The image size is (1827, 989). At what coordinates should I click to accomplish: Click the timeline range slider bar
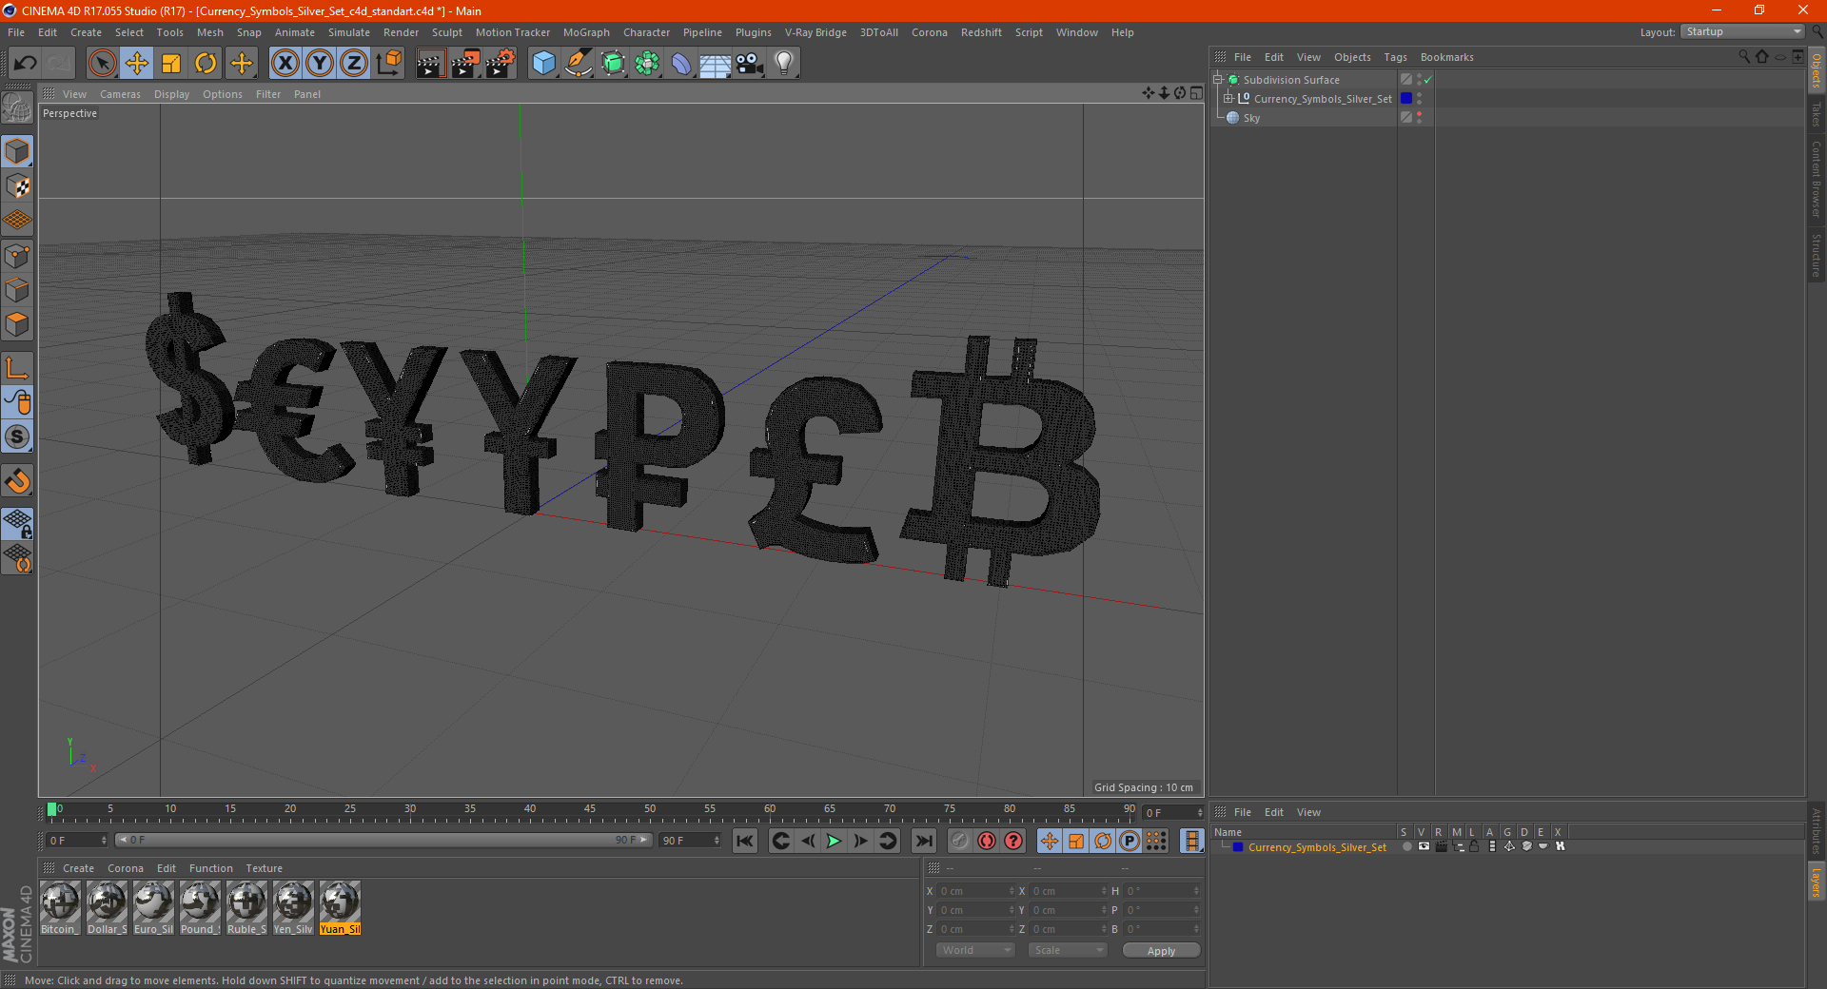(383, 840)
